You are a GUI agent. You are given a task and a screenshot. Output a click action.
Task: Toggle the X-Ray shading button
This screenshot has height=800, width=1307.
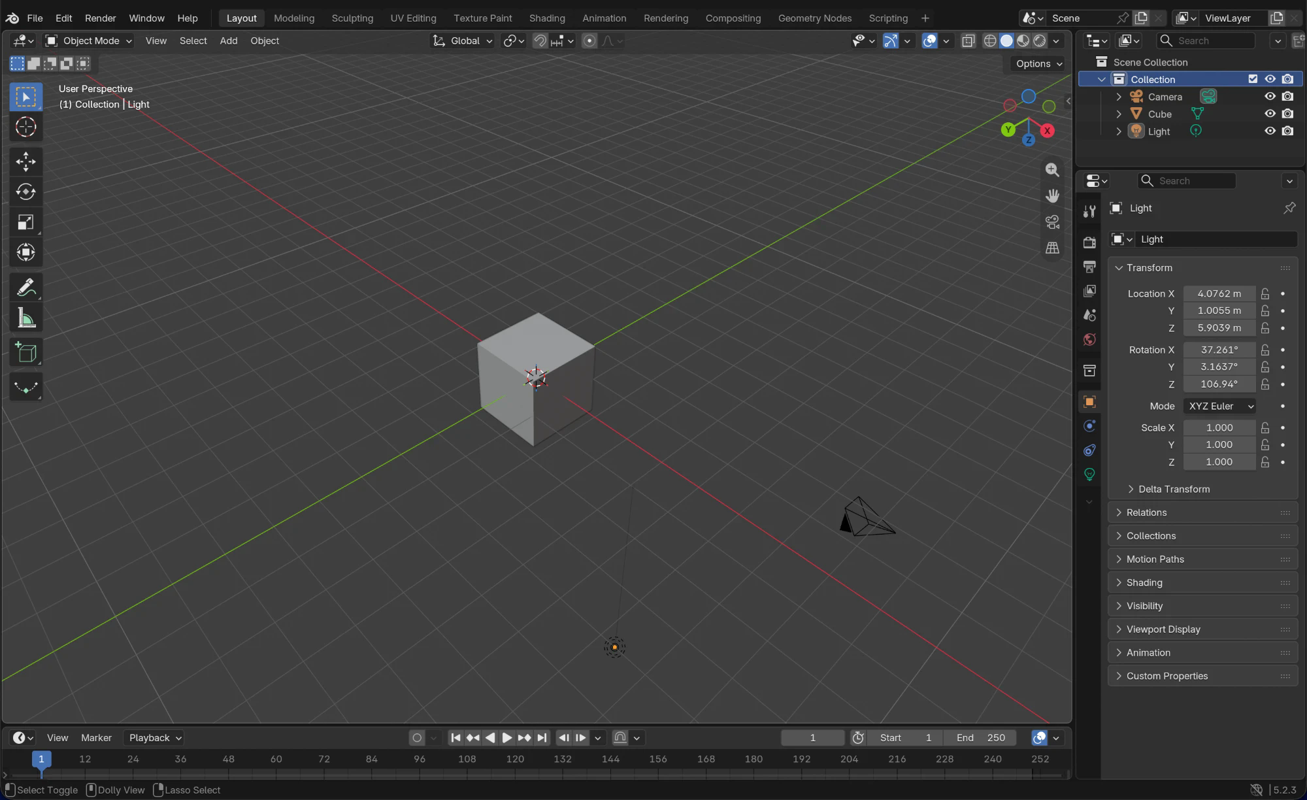(x=968, y=41)
